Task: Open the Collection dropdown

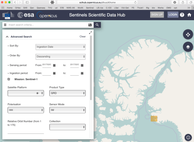Action: pos(68,127)
